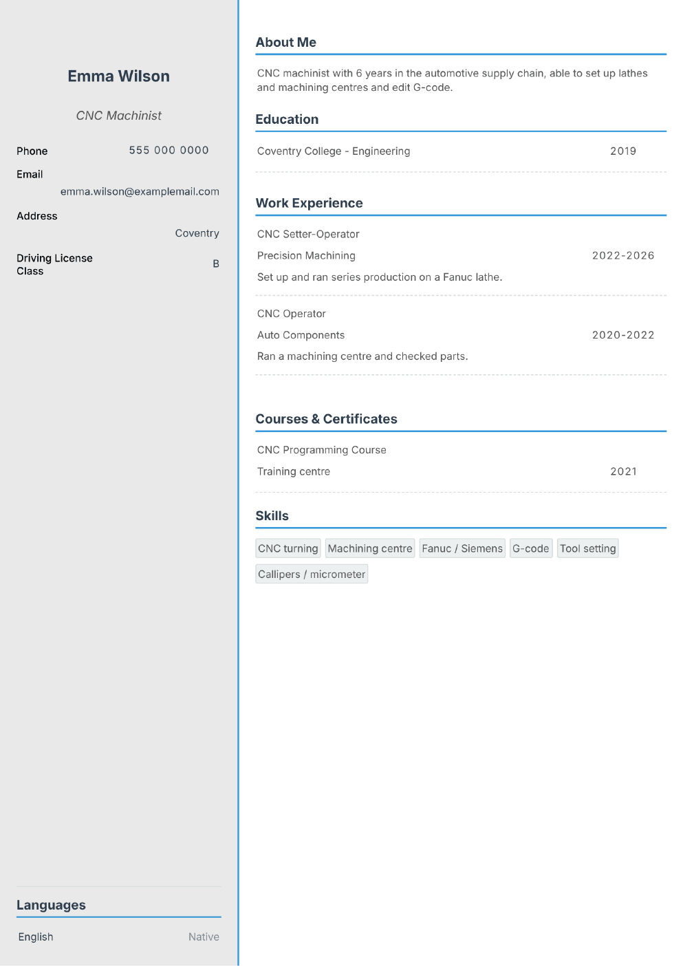
Task: Click the email emma.wilson@examplemail.com
Action: 140,191
